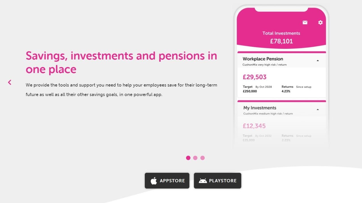Image resolution: width=362 pixels, height=203 pixels.
Task: Click the Workplace Pension £250,000 target value
Action: [250, 91]
